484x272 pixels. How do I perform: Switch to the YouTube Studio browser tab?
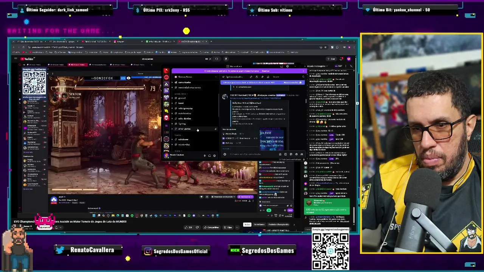tap(95, 42)
